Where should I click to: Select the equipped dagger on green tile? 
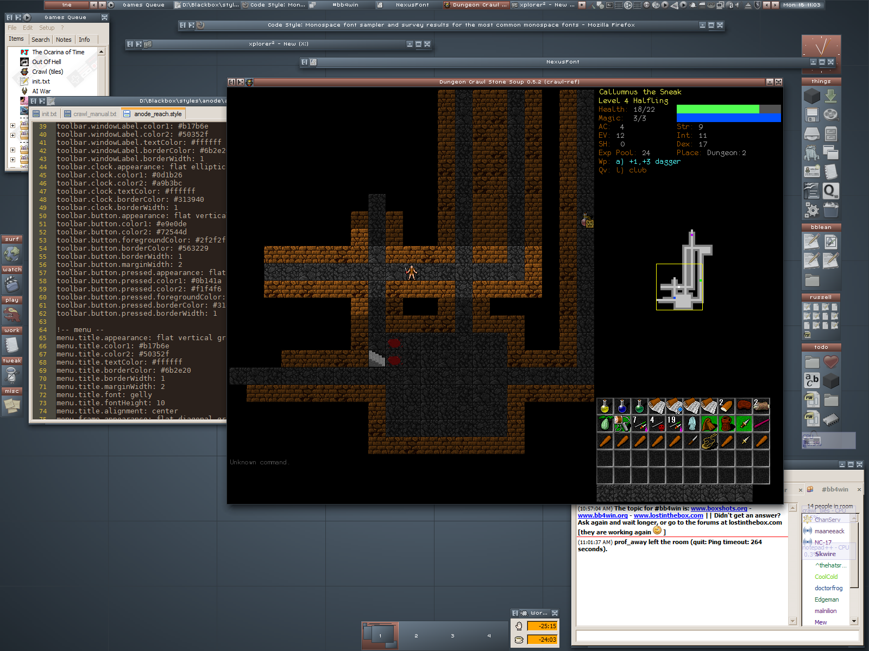pyautogui.click(x=744, y=424)
